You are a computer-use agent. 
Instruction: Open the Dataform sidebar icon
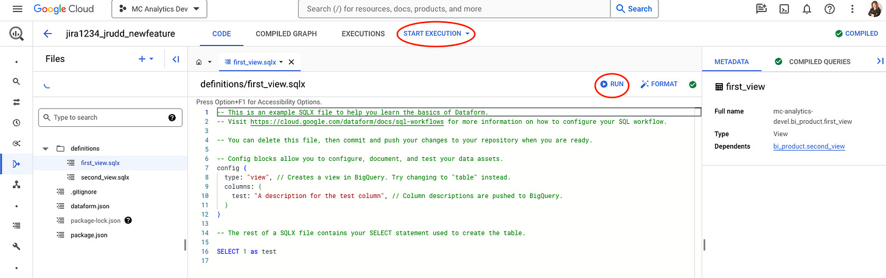pos(16,164)
